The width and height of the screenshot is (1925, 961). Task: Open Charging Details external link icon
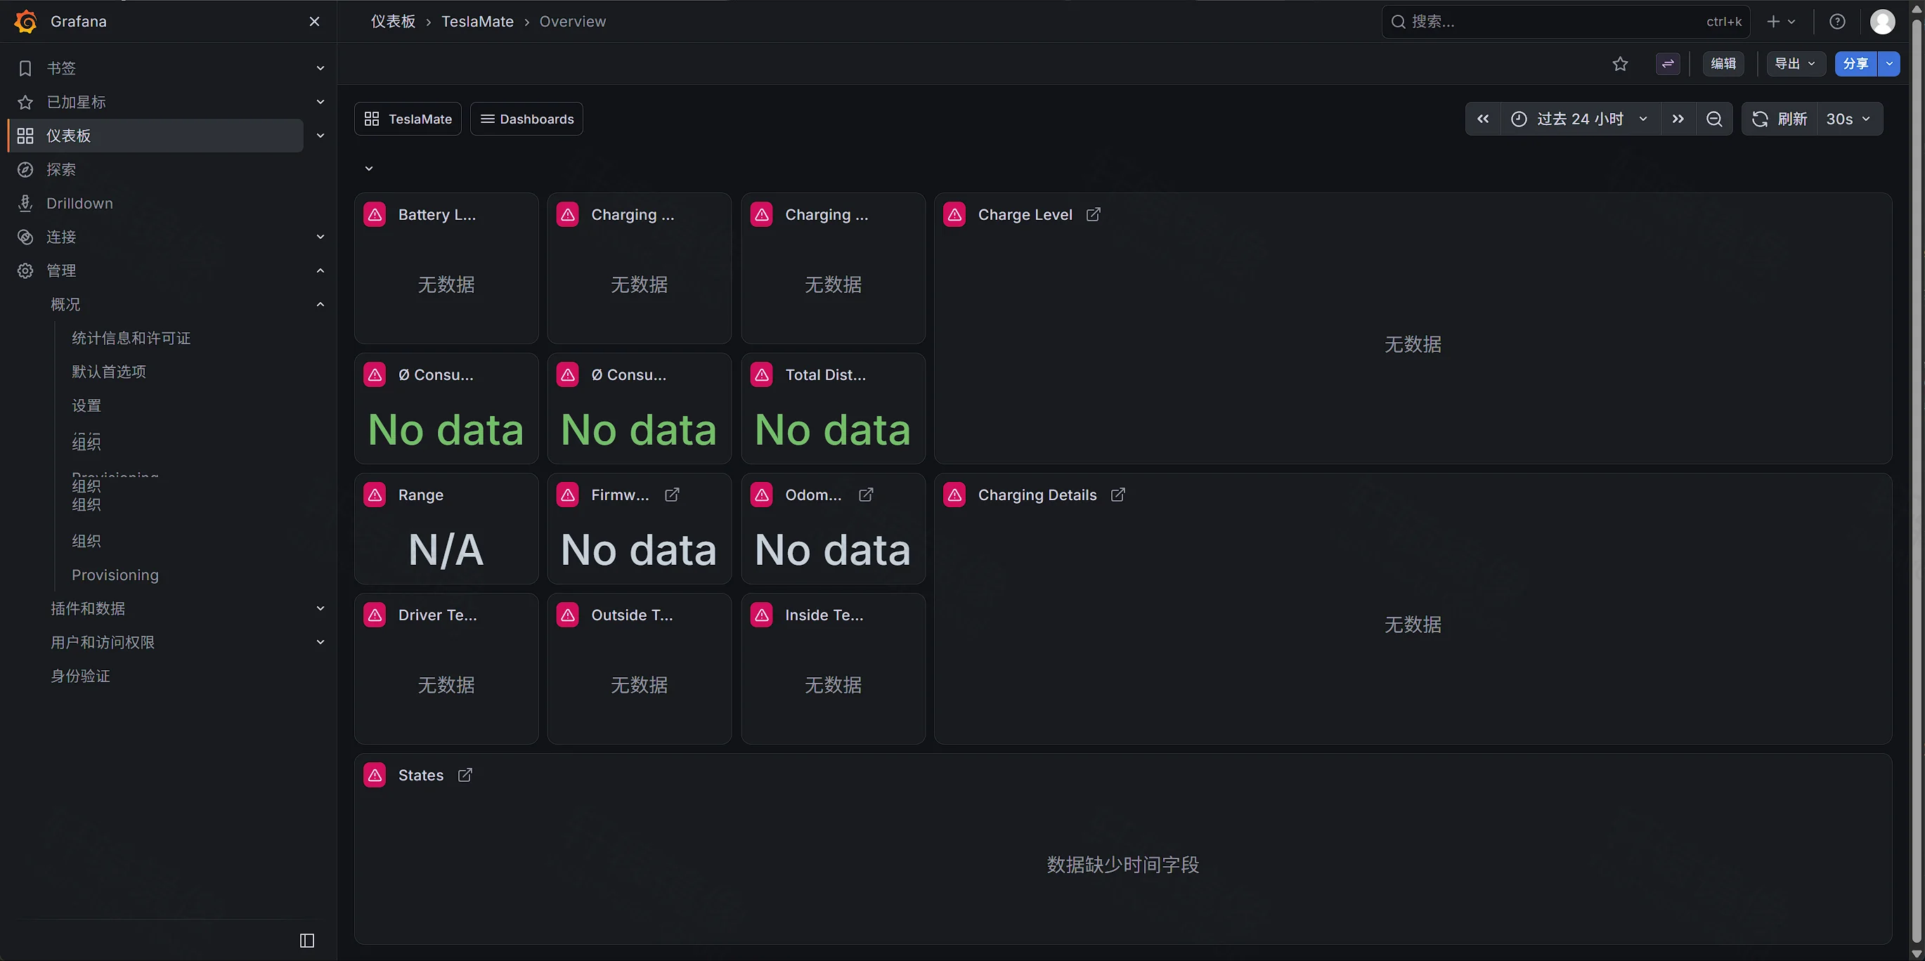coord(1118,495)
